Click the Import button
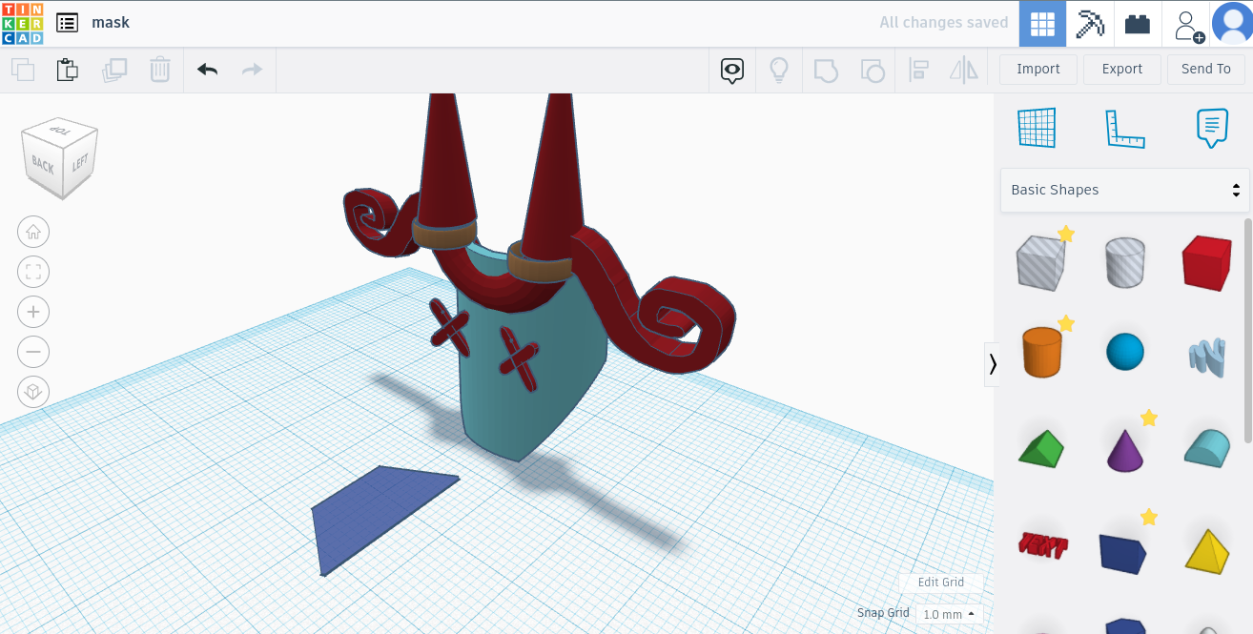The image size is (1253, 634). pos(1038,69)
